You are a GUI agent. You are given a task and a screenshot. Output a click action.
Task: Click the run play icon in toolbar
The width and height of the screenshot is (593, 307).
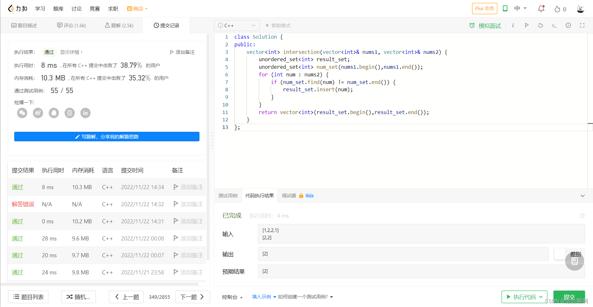[x=527, y=25]
